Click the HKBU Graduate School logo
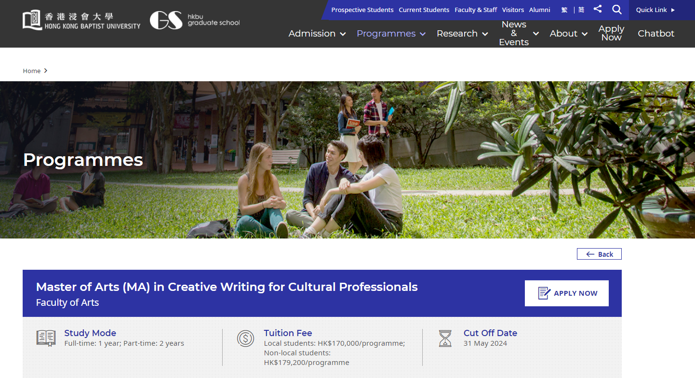The width and height of the screenshot is (695, 389). 195,20
